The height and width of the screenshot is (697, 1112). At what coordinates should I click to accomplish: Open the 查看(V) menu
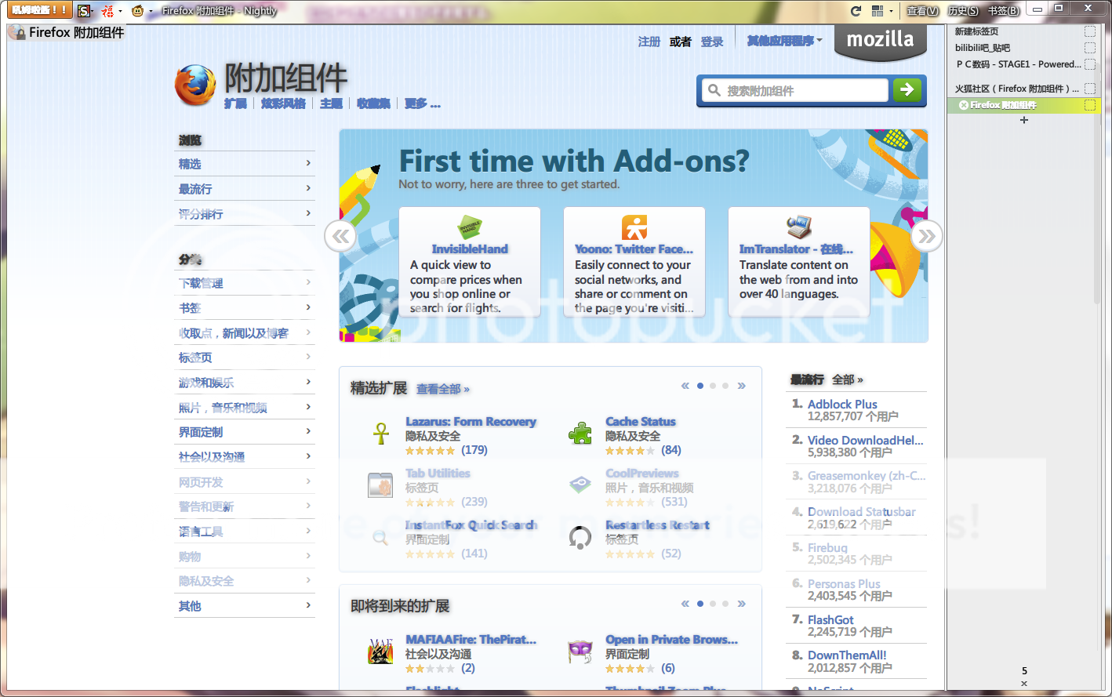point(922,11)
